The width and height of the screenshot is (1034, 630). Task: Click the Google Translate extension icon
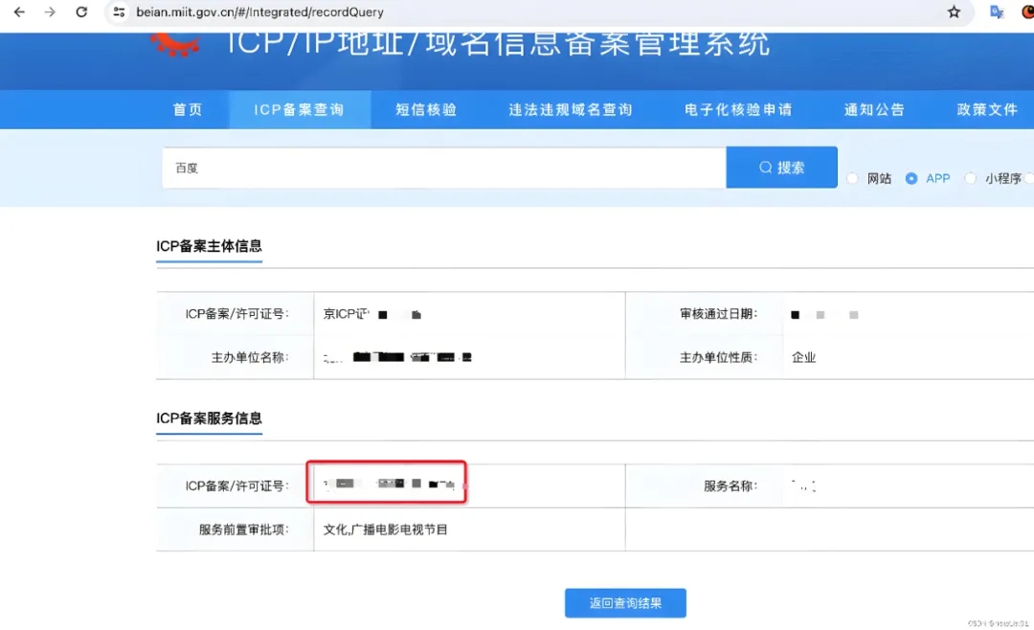point(996,13)
